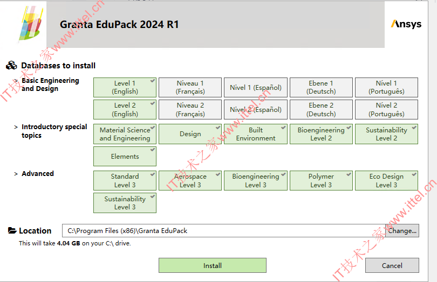437x282 pixels.
Task: Click the Granta EduPack 2024 R1 title
Action: [119, 24]
